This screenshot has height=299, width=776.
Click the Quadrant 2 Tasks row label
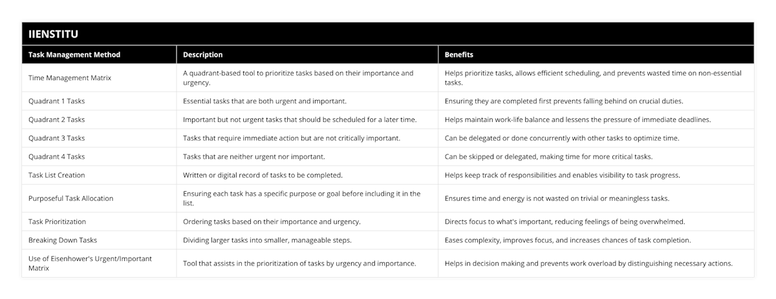coord(57,119)
